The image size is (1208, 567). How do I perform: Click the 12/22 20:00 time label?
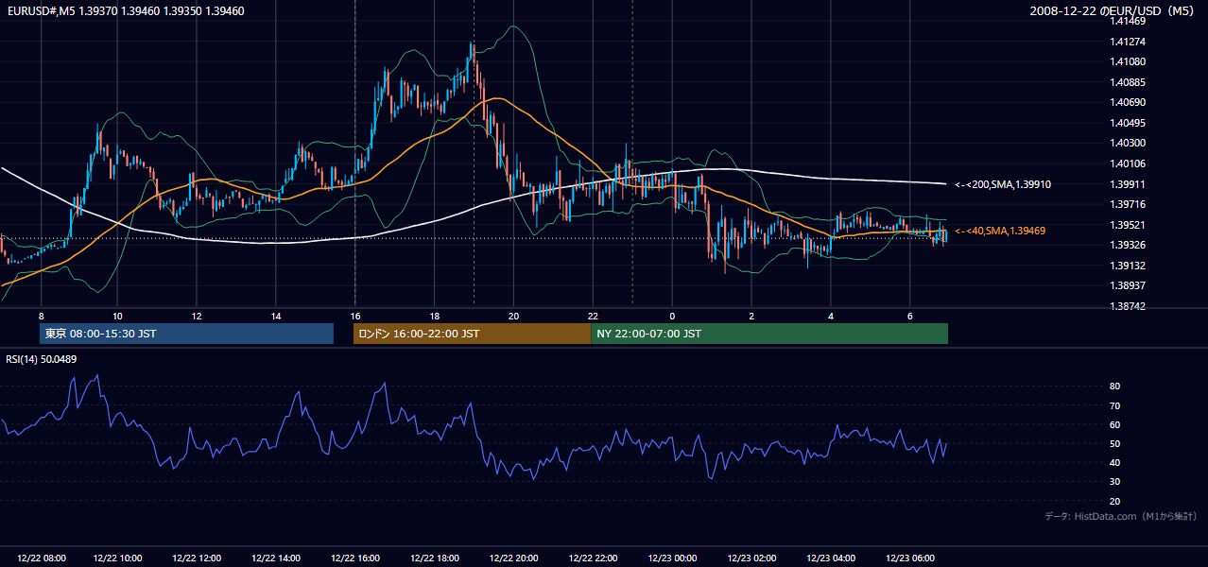514,558
